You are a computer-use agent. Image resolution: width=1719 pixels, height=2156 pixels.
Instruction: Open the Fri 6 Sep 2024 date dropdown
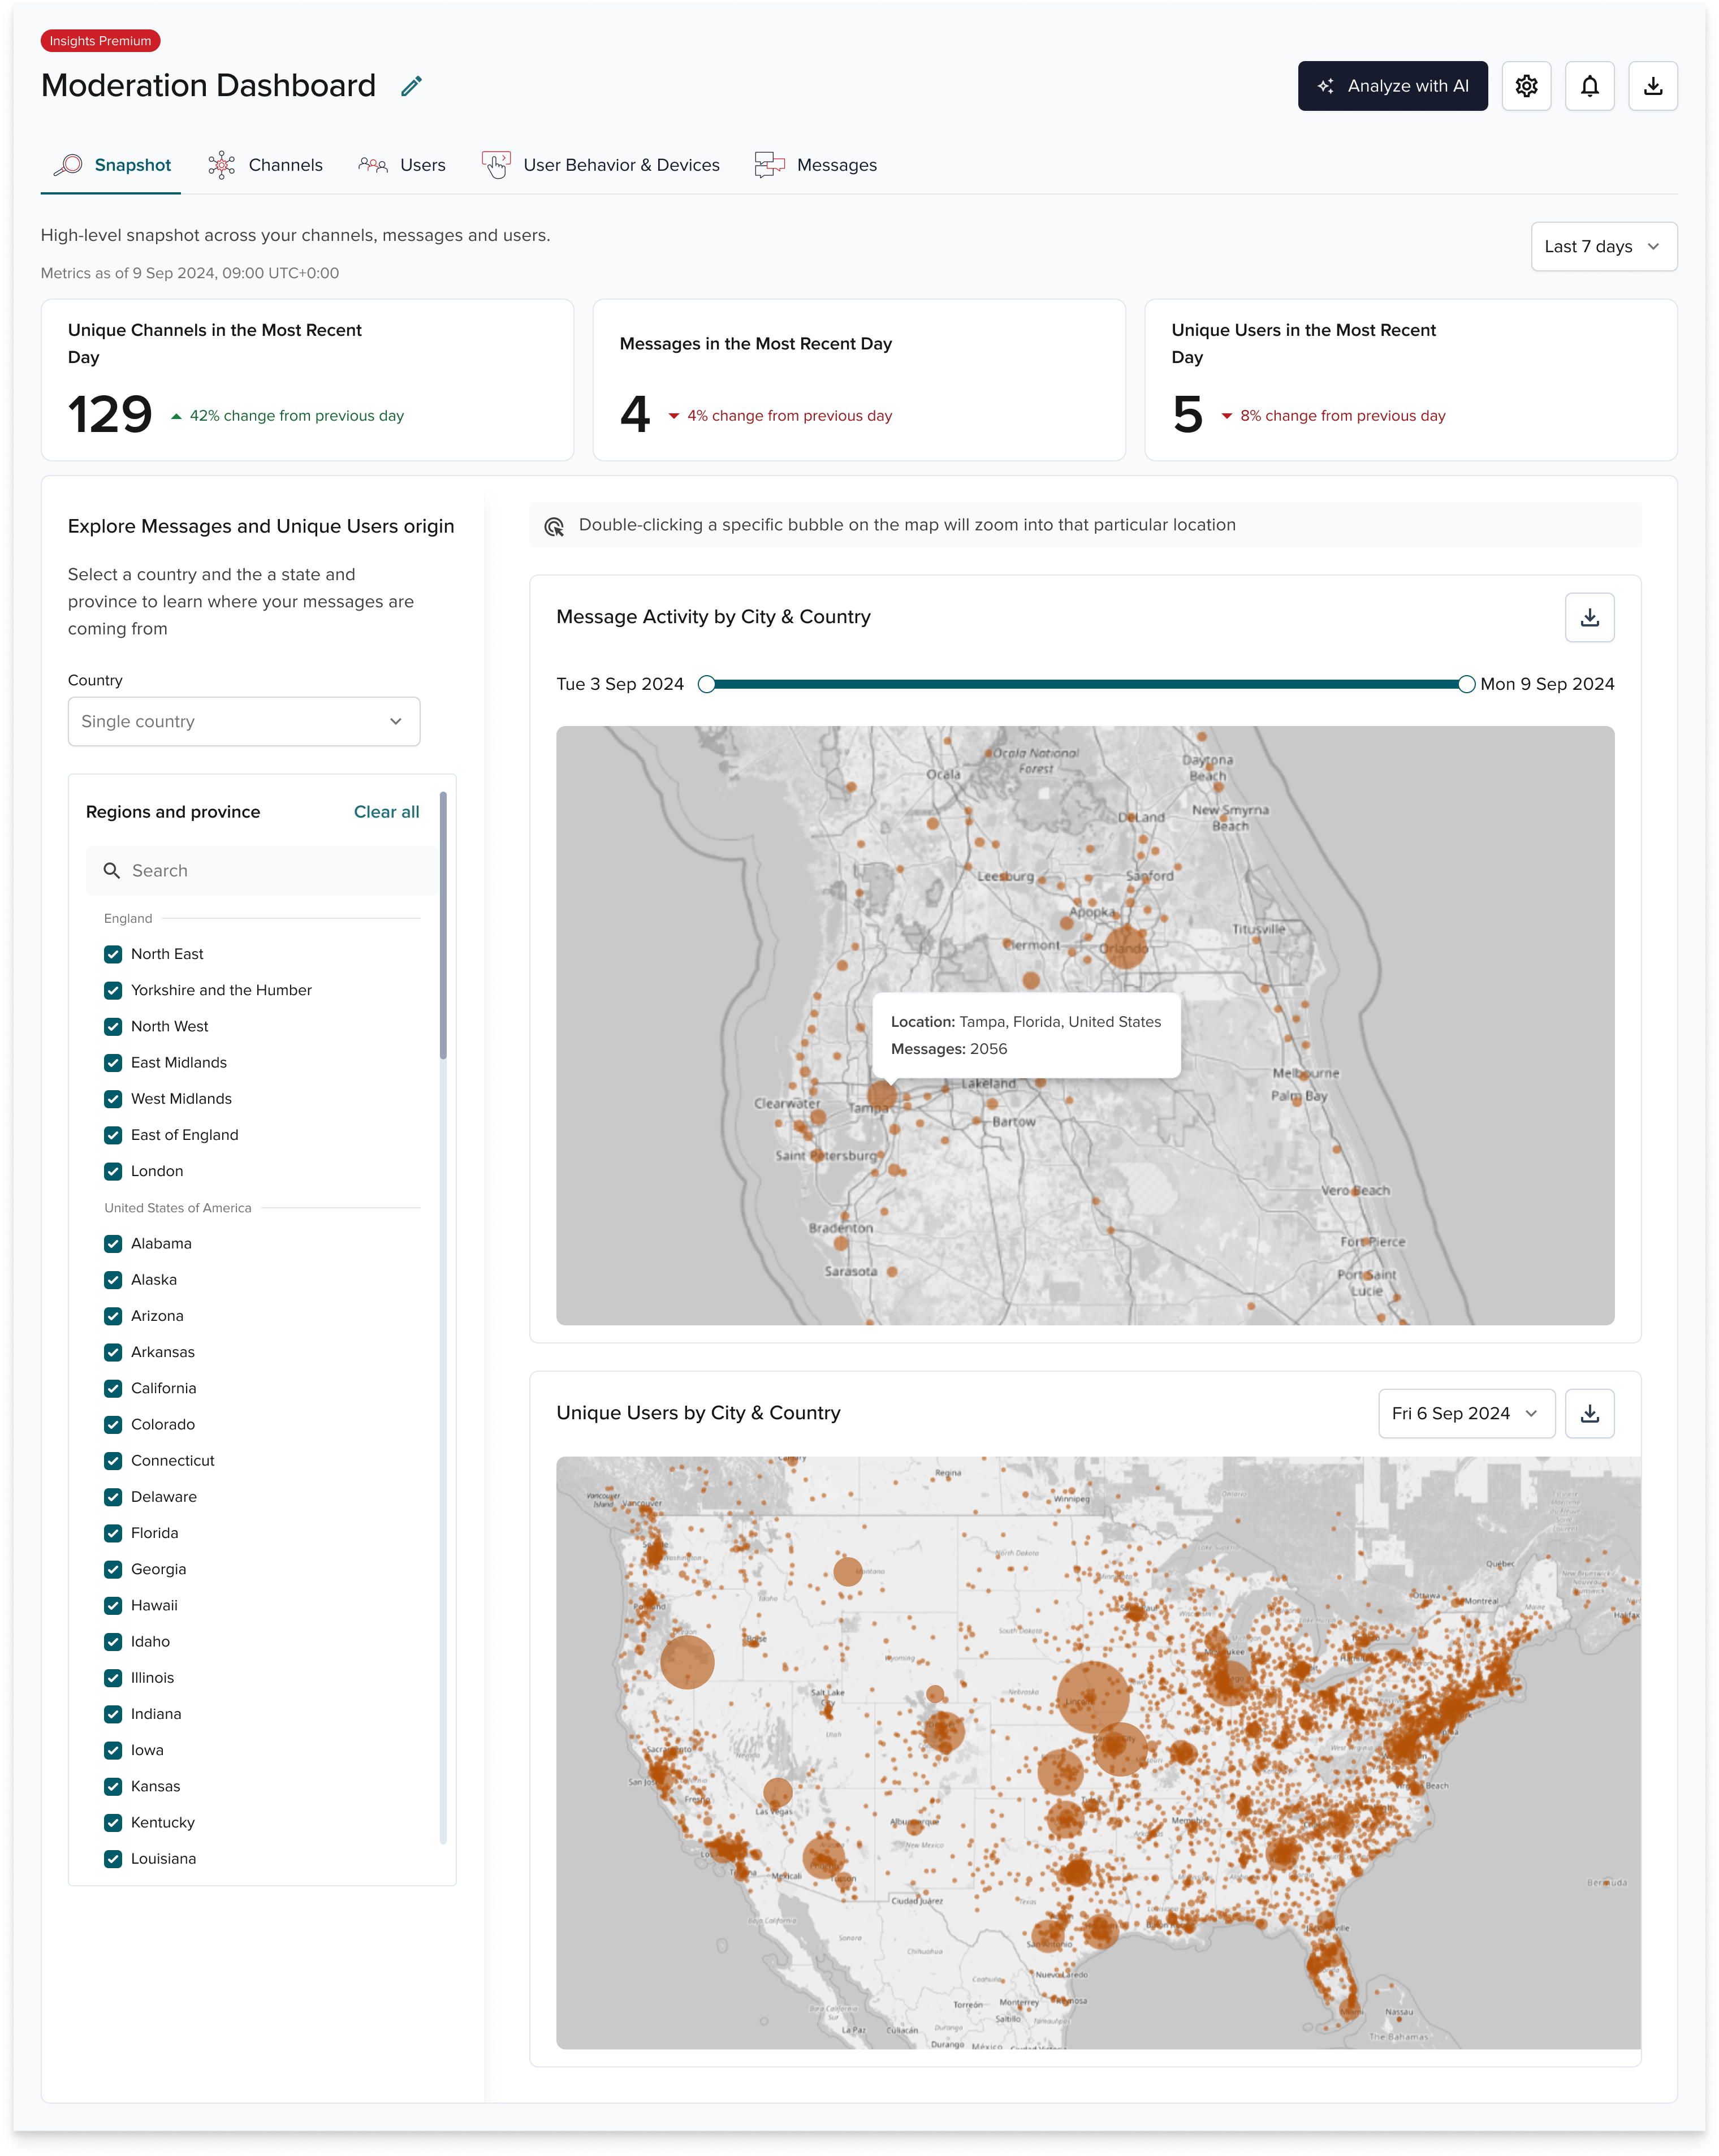[1465, 1413]
